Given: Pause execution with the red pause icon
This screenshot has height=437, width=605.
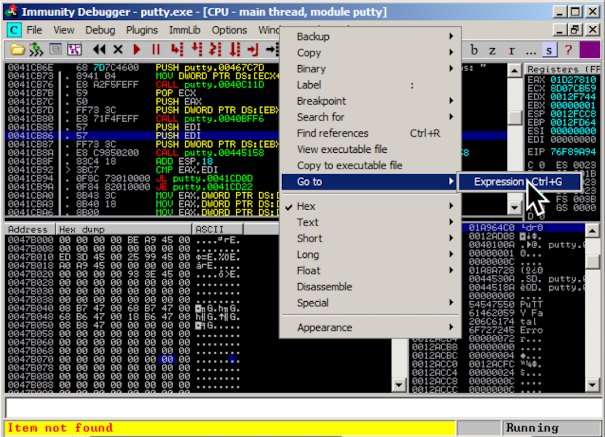Looking at the screenshot, I should click(156, 50).
